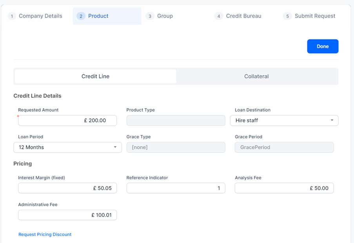Click the Requested Amount field

pyautogui.click(x=67, y=120)
